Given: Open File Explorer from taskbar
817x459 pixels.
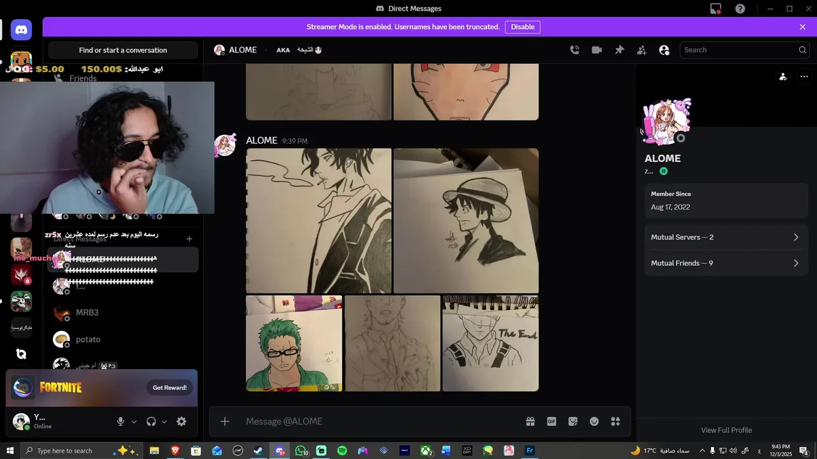Looking at the screenshot, I should [154, 451].
